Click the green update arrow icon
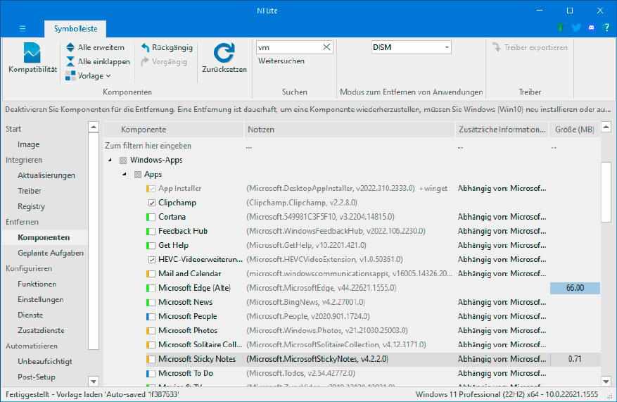The height and width of the screenshot is (402, 617). [x=561, y=27]
